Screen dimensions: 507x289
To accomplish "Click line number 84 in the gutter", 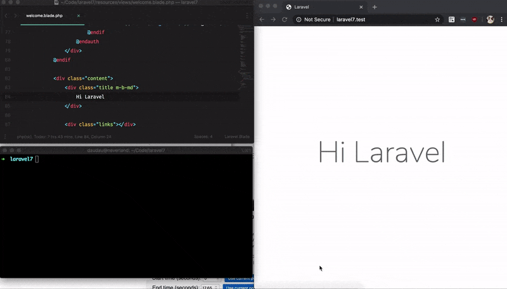I will point(8,97).
